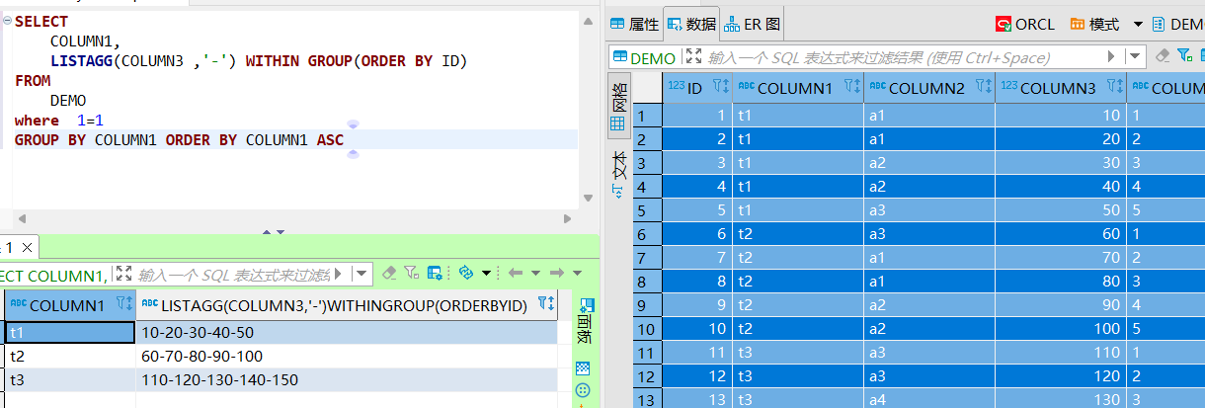Click the COLUMN3 cell with value 60
This screenshot has height=408, width=1205.
click(1060, 234)
